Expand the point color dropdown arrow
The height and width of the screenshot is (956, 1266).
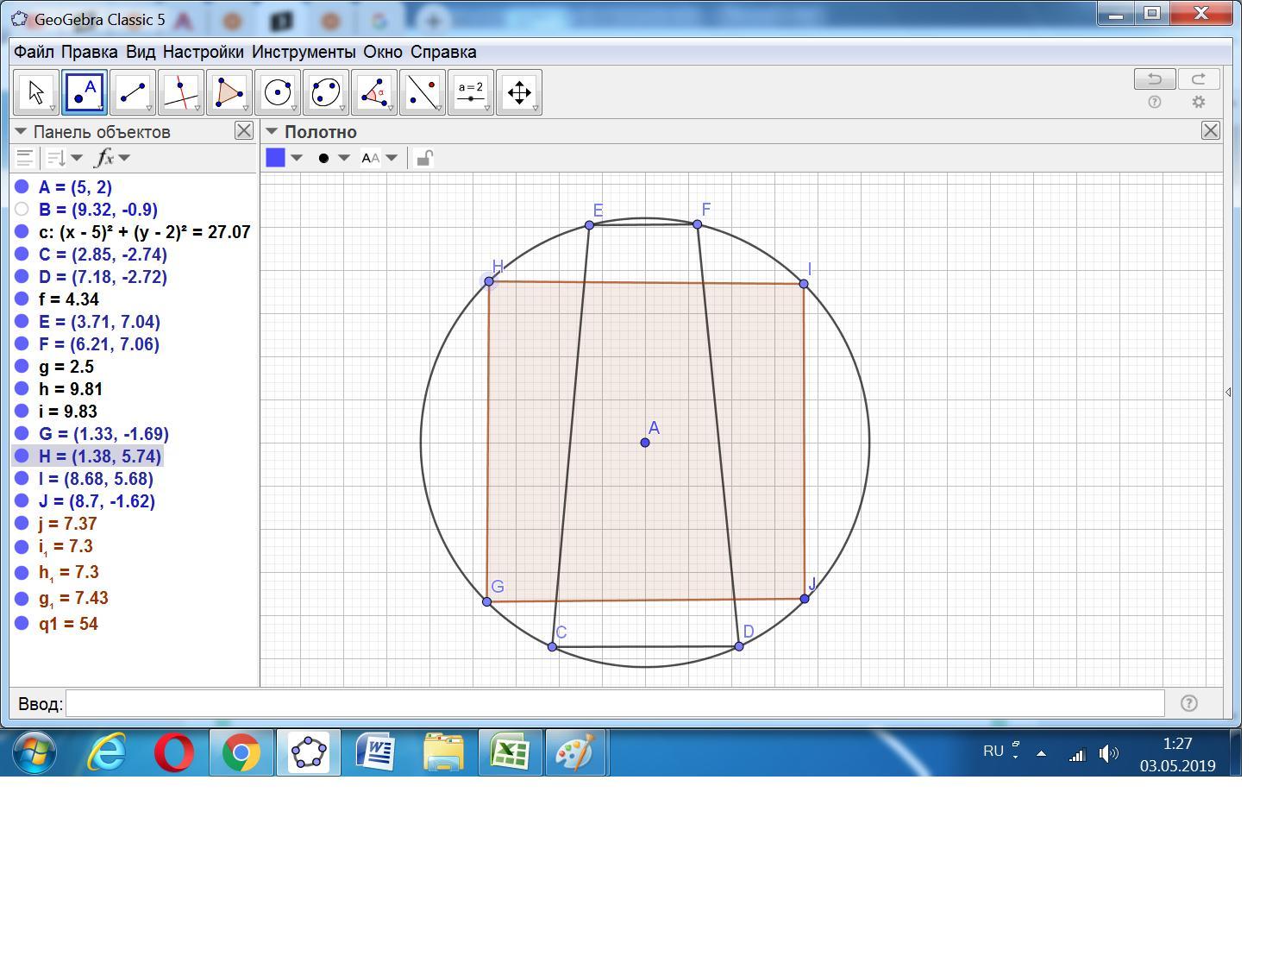point(297,158)
